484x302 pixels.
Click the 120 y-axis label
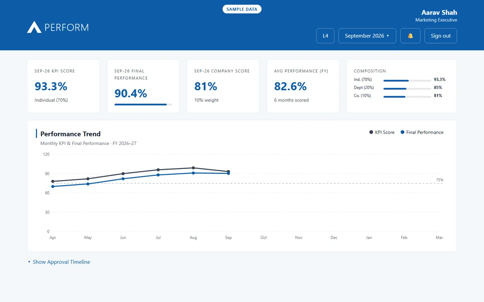(46, 154)
